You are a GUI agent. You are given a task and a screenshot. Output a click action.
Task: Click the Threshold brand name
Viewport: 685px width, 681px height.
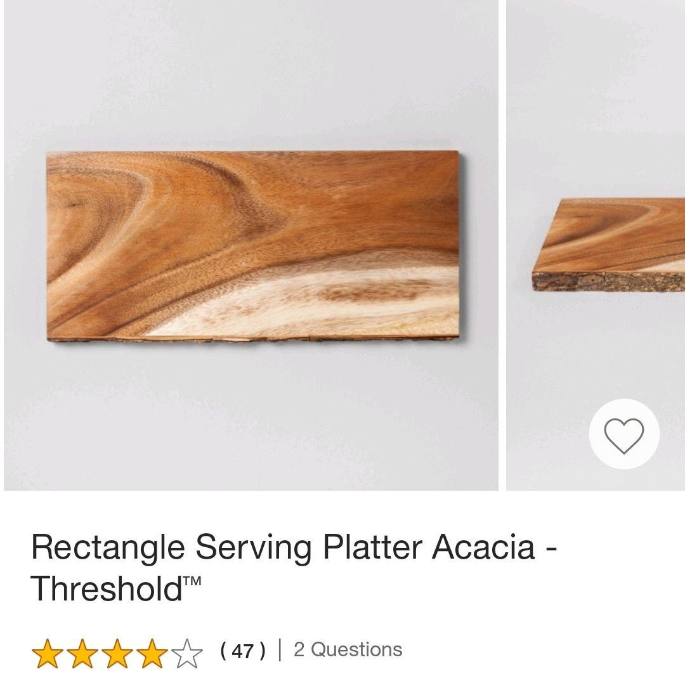[106, 588]
